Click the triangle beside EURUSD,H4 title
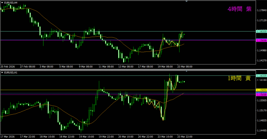This screenshot has width=267, height=139. 2,3
